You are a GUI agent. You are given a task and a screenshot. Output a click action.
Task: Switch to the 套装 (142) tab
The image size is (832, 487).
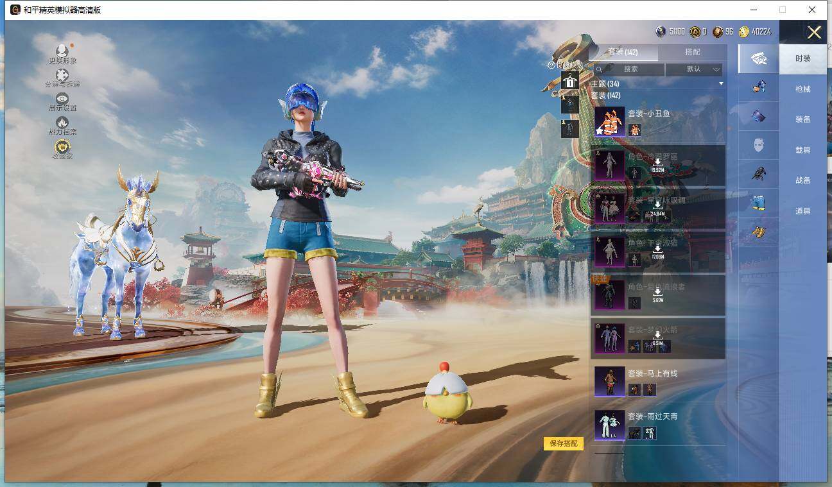click(623, 52)
